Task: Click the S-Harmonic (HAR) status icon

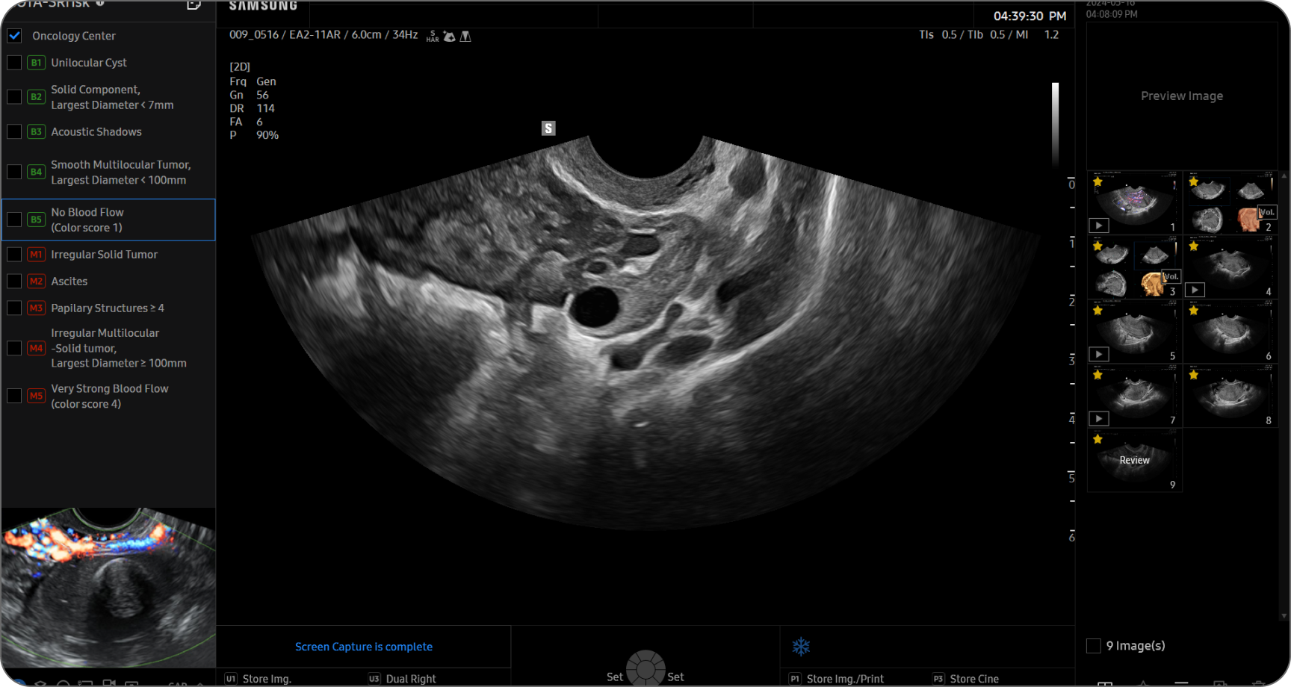Action: (x=433, y=36)
